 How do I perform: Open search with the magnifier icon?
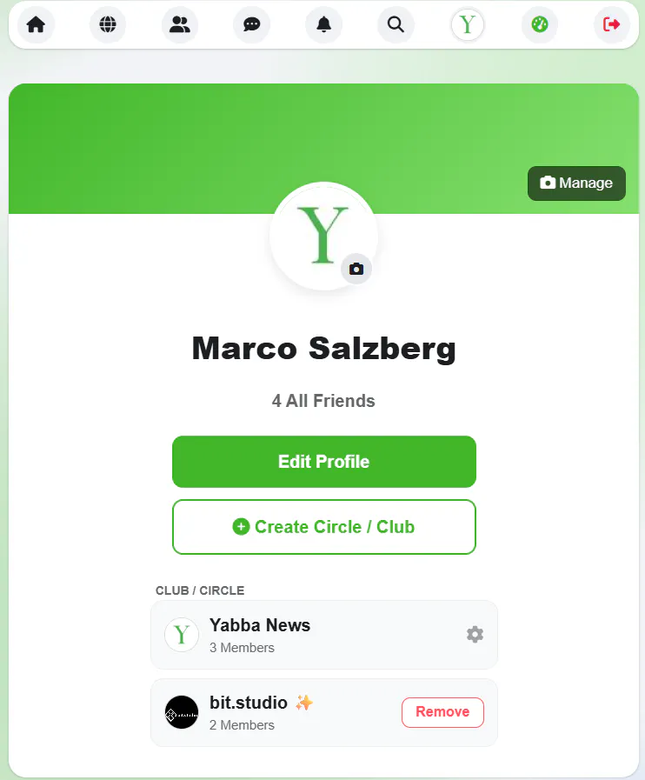(x=396, y=24)
